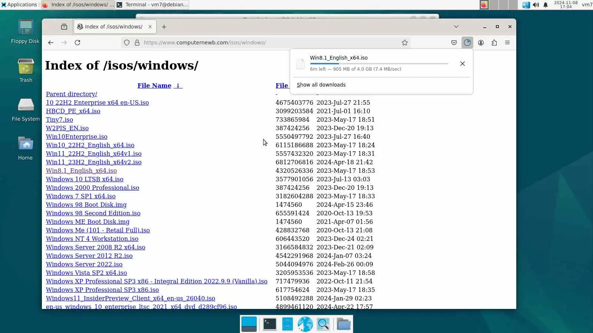Open a new tab with the plus button

click(164, 27)
